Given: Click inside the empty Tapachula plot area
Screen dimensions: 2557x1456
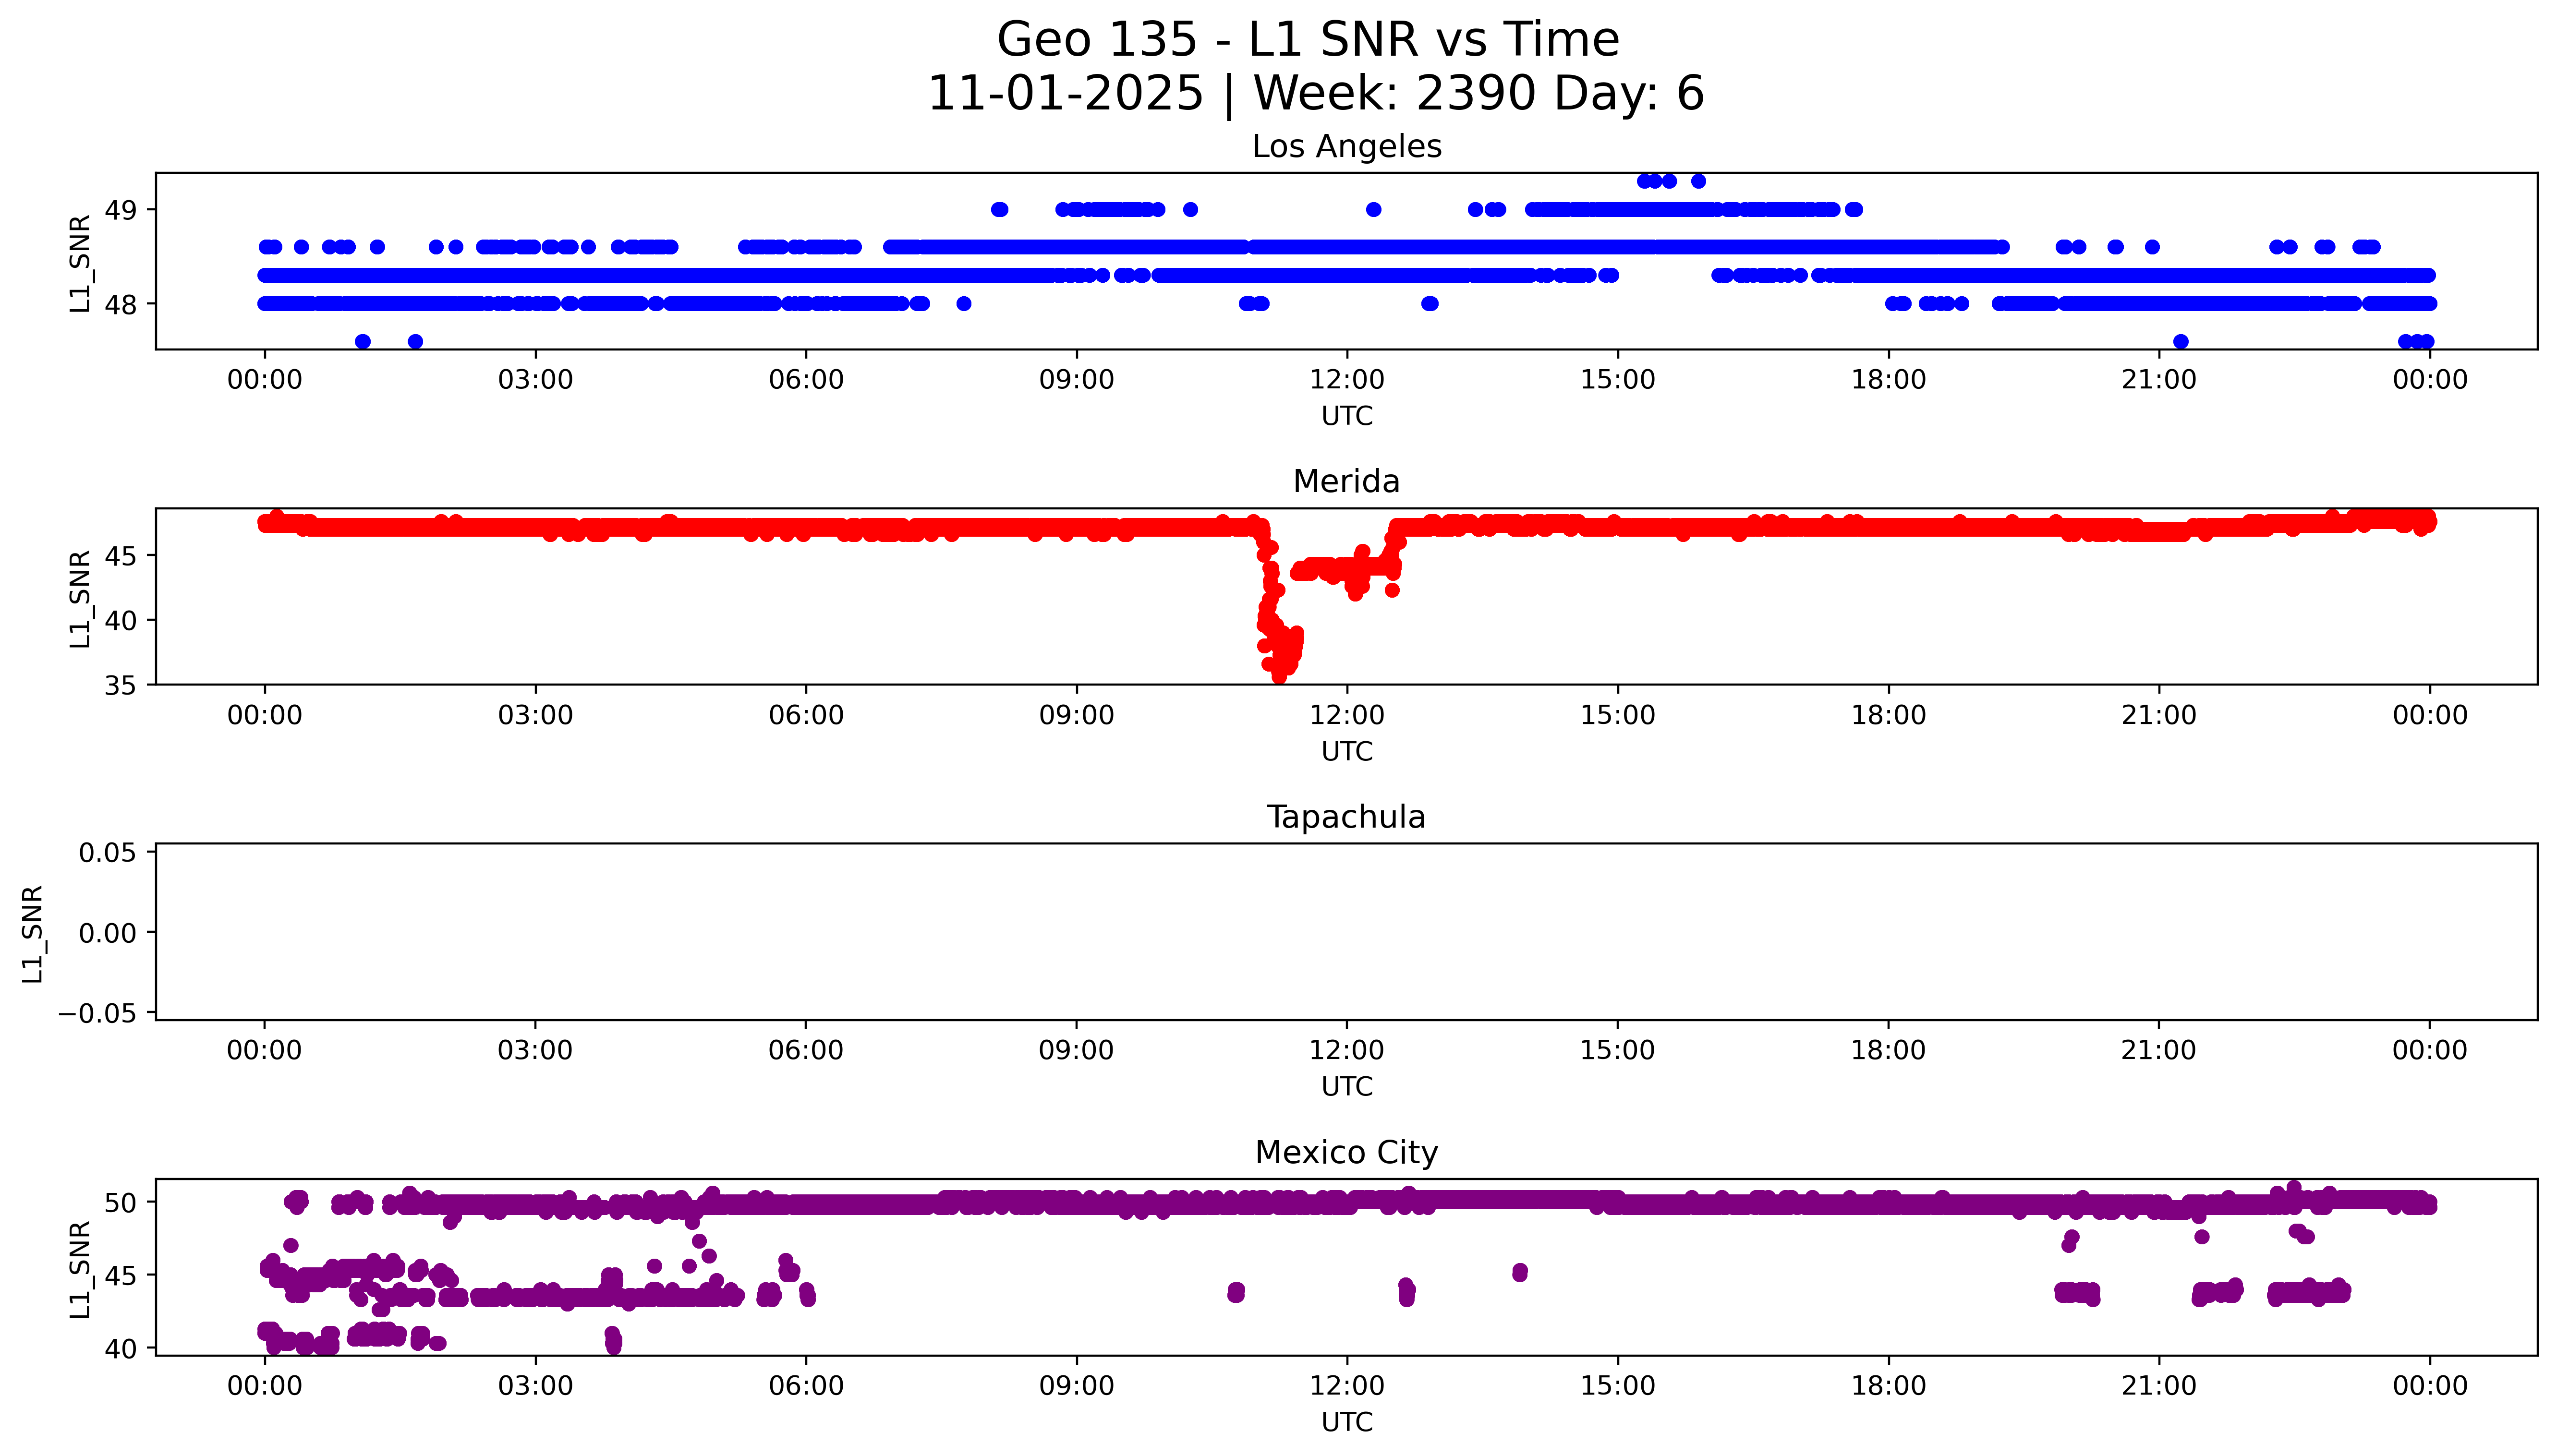Looking at the screenshot, I should point(1346,932).
